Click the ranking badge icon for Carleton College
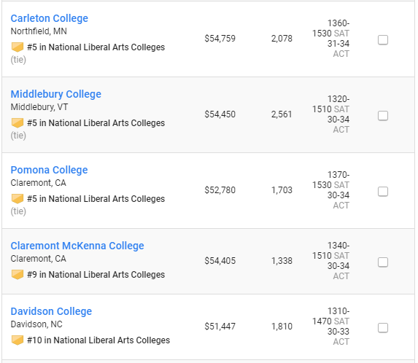The height and width of the screenshot is (363, 418). [18, 47]
